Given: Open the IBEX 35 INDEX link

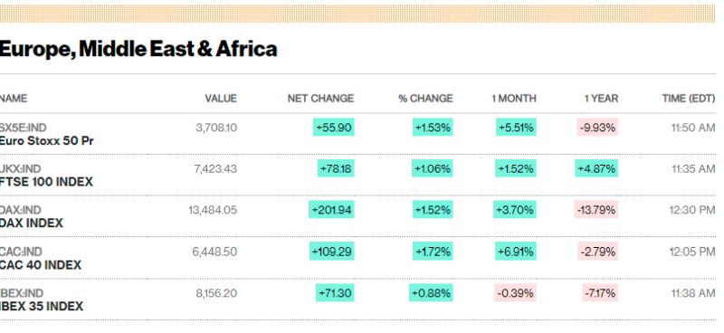Looking at the screenshot, I should pos(42,306).
